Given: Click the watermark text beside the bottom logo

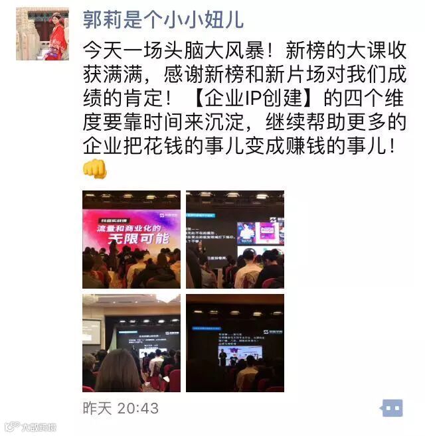Looking at the screenshot, I should (39, 427).
